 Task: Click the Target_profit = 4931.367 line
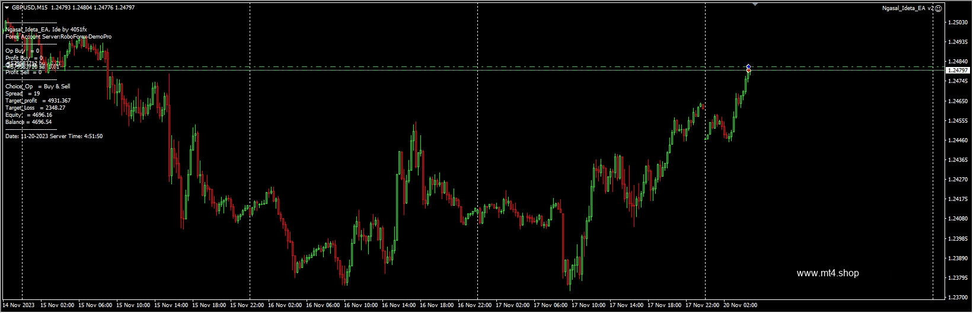pos(38,101)
